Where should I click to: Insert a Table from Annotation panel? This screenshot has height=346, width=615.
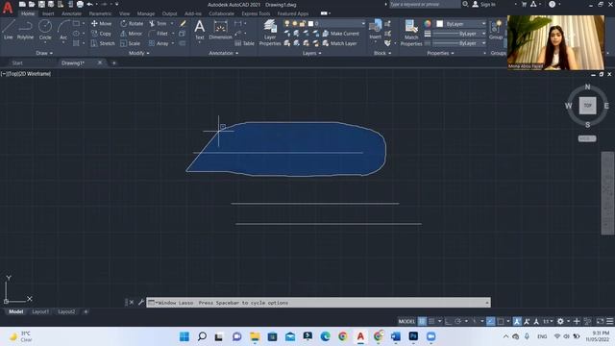click(x=245, y=43)
